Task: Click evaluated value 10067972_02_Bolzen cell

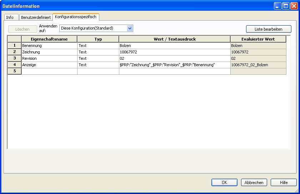Action: pyautogui.click(x=258, y=65)
